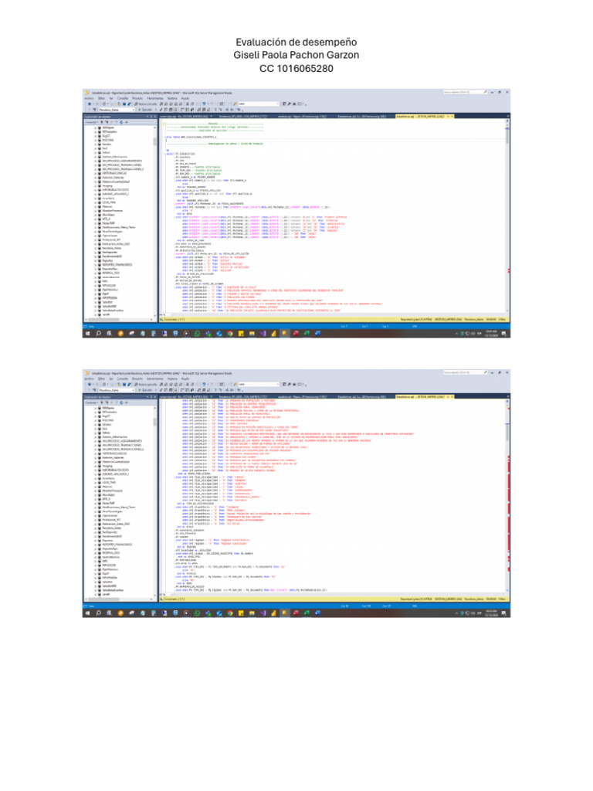
Task: Click Conectar in top Object Explorer toolbar
Action: tap(90, 122)
